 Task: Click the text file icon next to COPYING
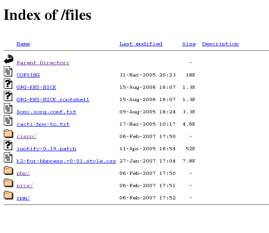[x=8, y=71]
